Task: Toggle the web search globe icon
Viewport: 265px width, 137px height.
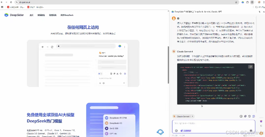Action: [176, 130]
